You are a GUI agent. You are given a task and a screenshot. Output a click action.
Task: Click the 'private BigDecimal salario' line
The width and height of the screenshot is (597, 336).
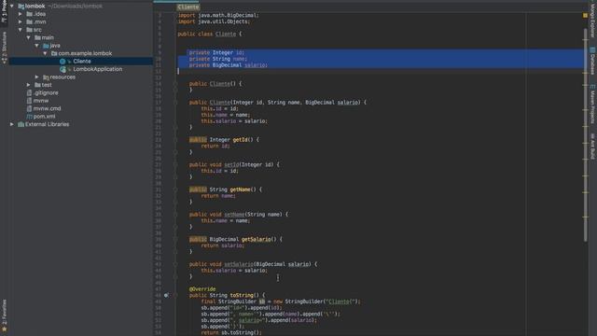(x=229, y=65)
